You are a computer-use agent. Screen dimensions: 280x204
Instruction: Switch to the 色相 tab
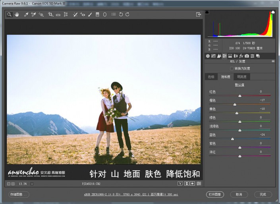[211, 77]
